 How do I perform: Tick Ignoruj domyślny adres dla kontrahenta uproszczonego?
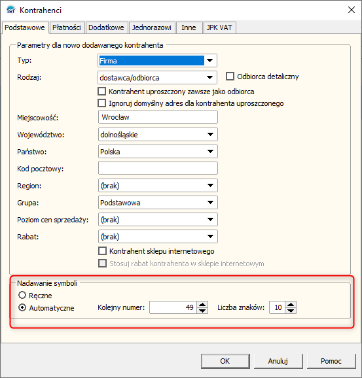pos(102,103)
